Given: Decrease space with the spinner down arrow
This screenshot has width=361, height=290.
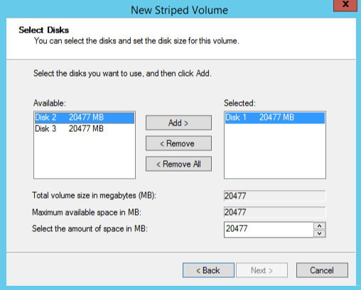Looking at the screenshot, I should coord(320,233).
